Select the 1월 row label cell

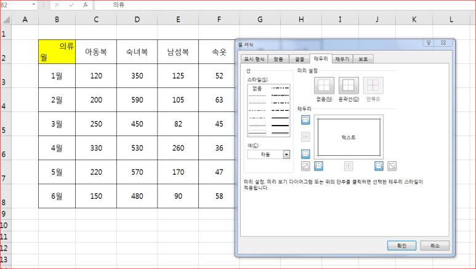coord(57,76)
